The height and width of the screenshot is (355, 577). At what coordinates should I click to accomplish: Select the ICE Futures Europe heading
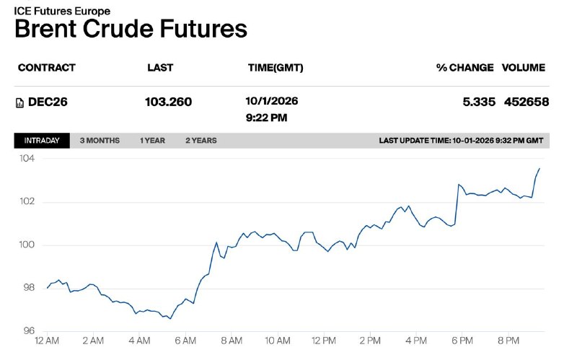(62, 11)
